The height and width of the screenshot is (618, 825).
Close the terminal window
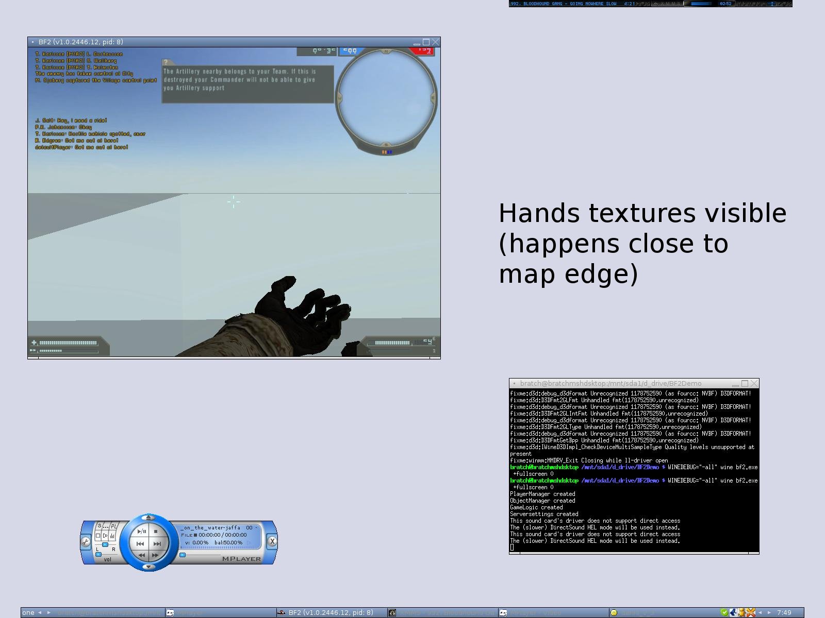(754, 383)
